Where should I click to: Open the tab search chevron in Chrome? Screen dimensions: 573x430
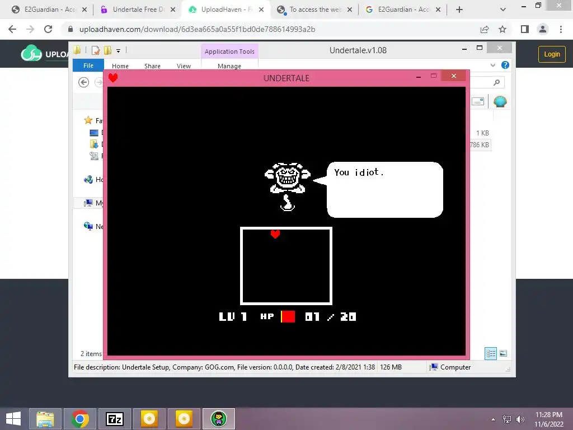click(503, 10)
